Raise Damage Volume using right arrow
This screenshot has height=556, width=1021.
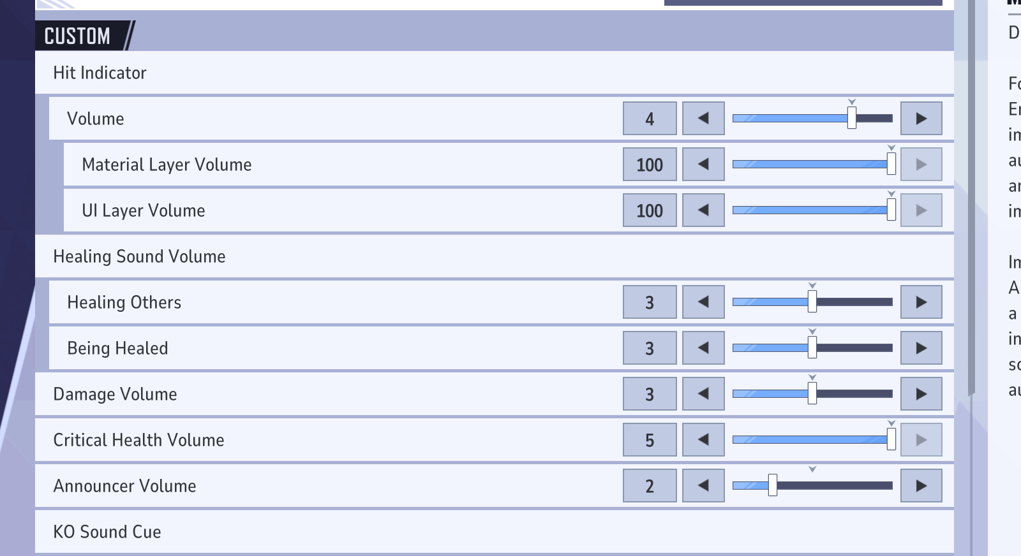click(921, 394)
